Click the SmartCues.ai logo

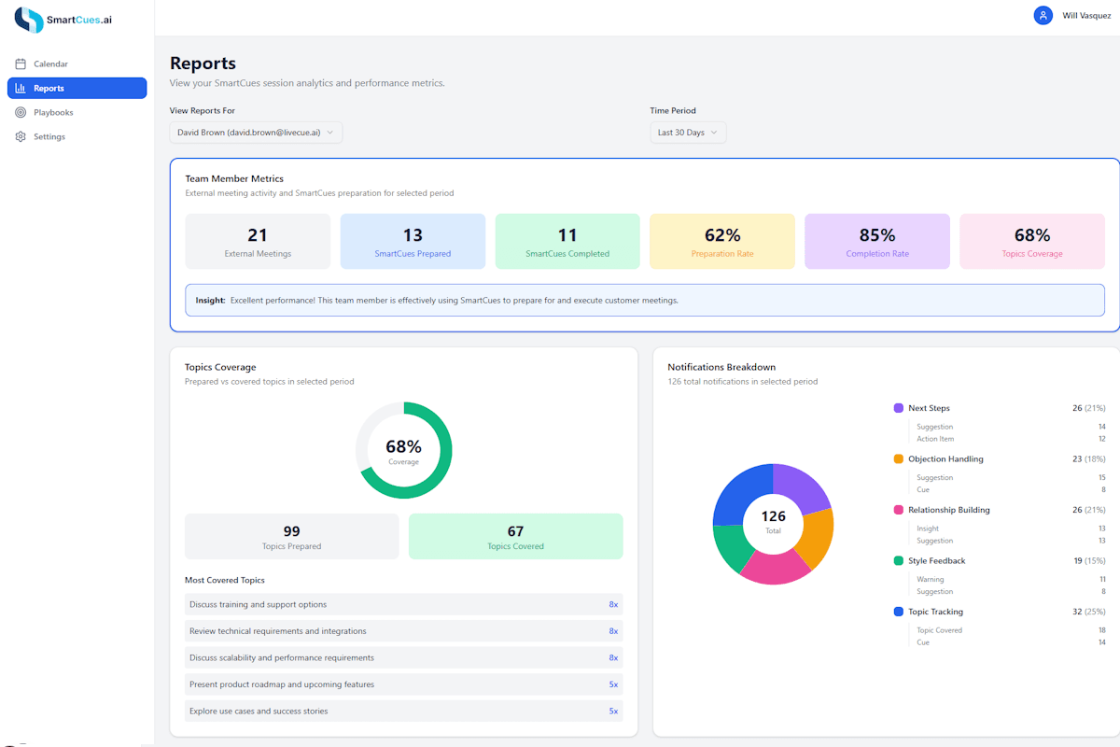tap(62, 19)
